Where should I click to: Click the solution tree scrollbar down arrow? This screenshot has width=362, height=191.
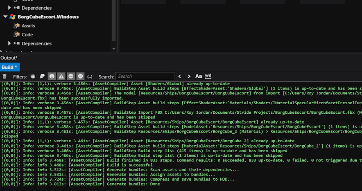[x=113, y=49]
